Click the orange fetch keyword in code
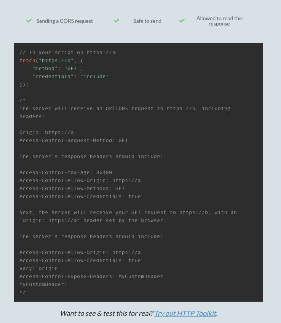The image size is (281, 323). (x=27, y=61)
